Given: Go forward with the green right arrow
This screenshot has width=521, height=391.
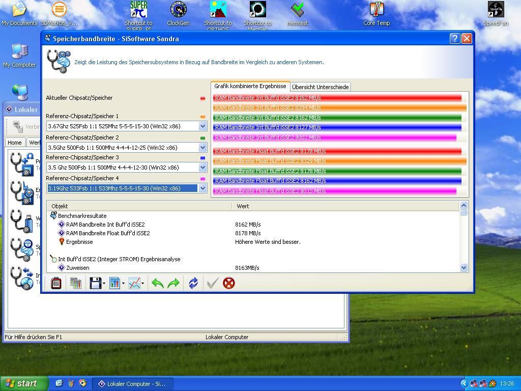Looking at the screenshot, I should [x=173, y=283].
